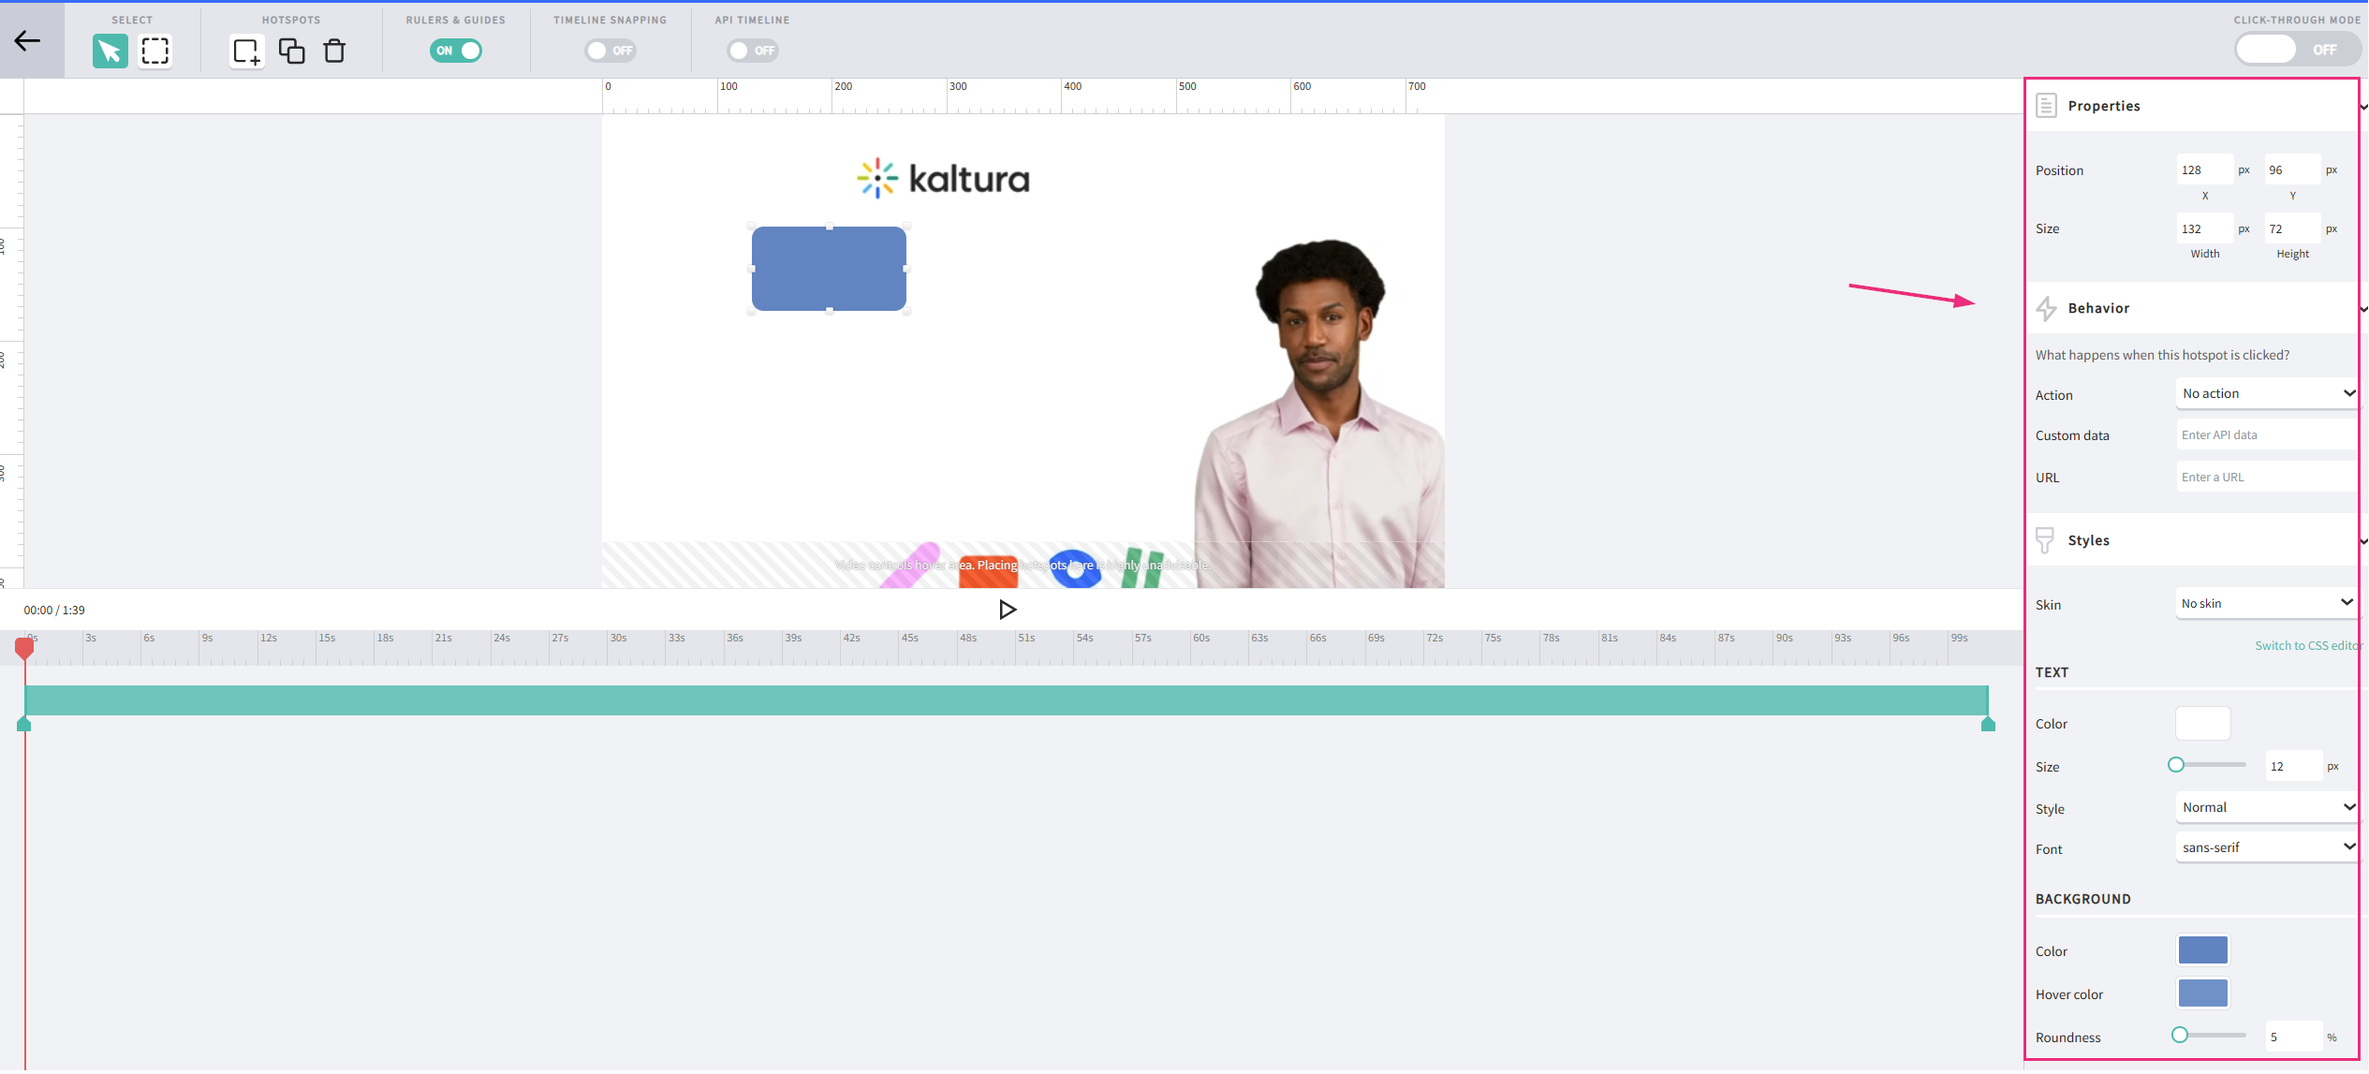Open the Action dropdown
Screen dimensions: 2369x1074
[x=2267, y=393]
